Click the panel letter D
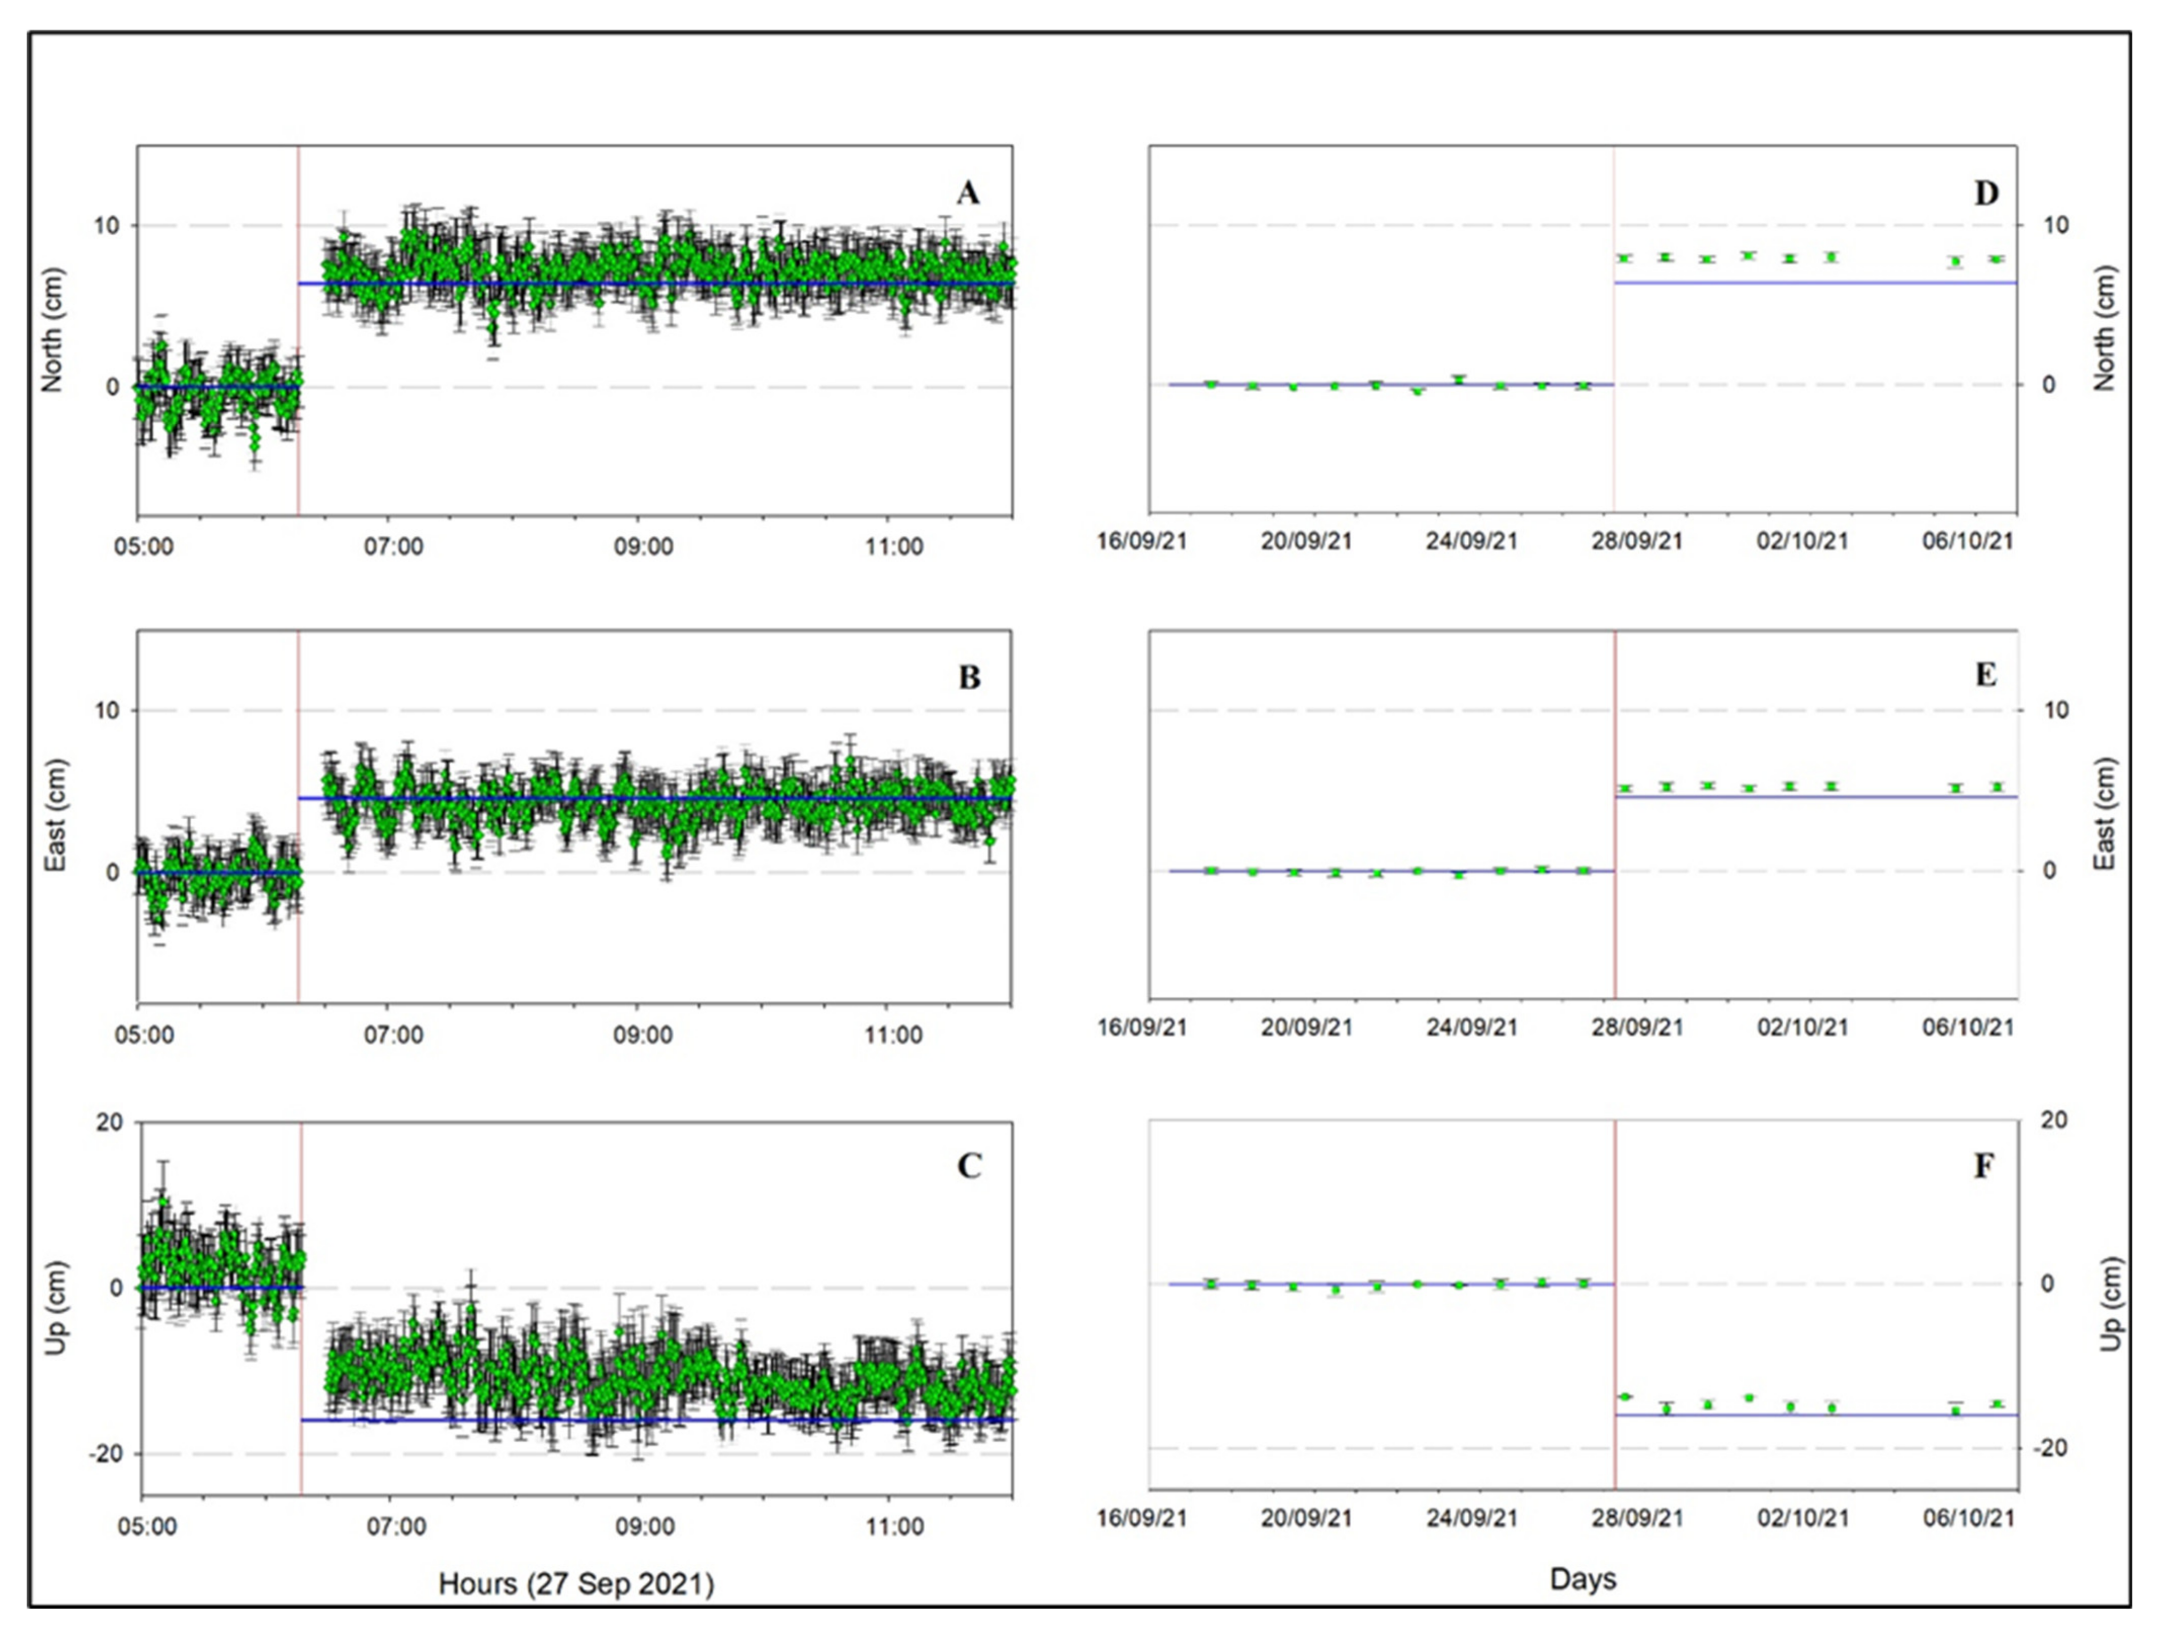The image size is (2157, 1634). pos(1986,193)
